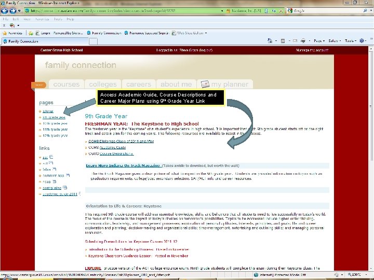374x280 pixels.
Task: Switch to the about me tab
Action: click(176, 85)
